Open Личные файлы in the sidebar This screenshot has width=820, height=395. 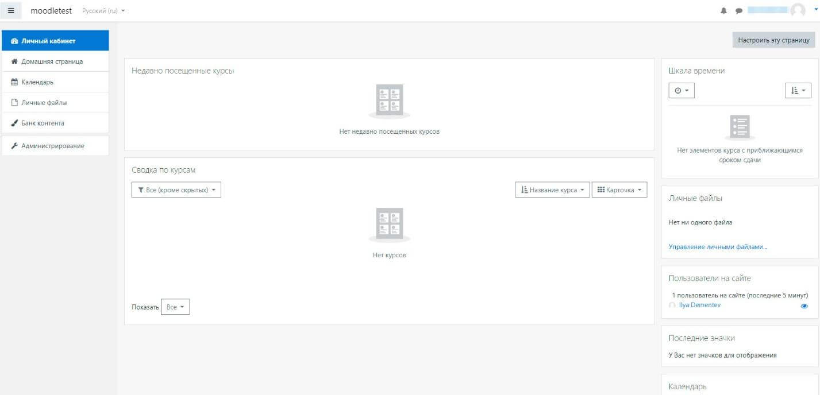point(55,103)
